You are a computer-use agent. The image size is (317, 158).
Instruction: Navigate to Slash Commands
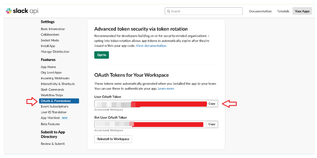(52, 89)
